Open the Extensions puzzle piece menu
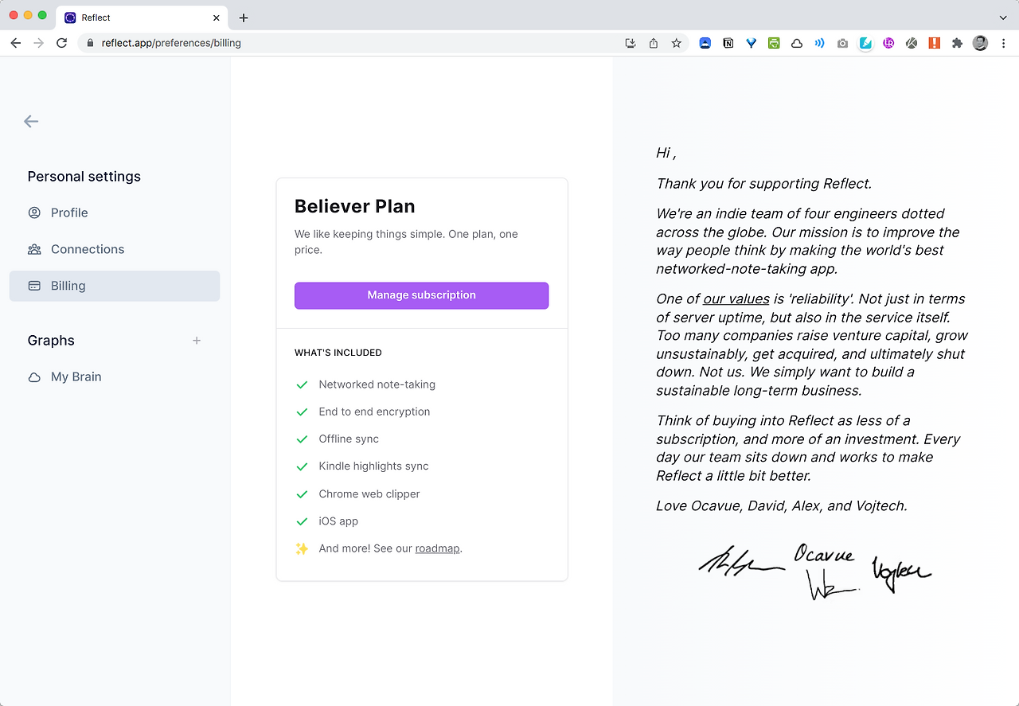 point(957,43)
